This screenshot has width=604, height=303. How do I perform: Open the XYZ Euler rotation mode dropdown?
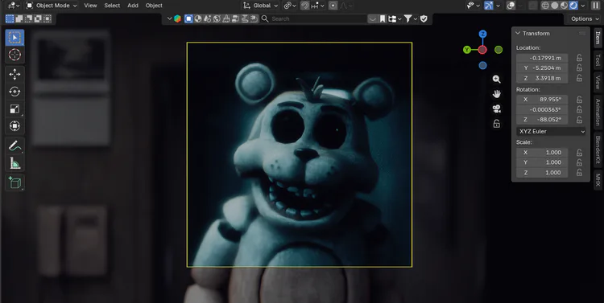[x=551, y=132]
